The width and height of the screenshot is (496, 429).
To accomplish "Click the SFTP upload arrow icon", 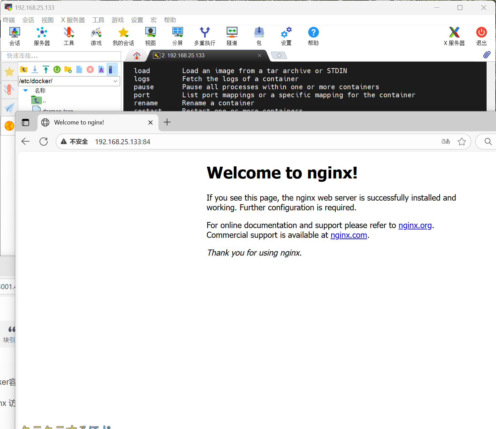I will [46, 69].
